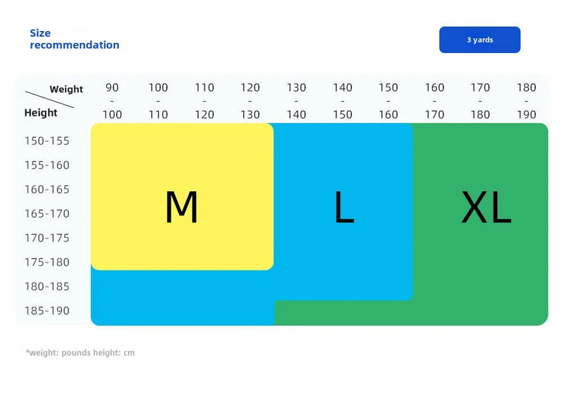Select the 180-190 weight column header
The height and width of the screenshot is (403, 564).
click(526, 101)
